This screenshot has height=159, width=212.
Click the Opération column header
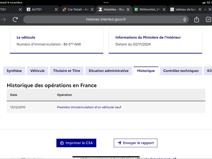64,95
